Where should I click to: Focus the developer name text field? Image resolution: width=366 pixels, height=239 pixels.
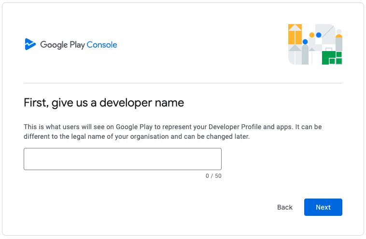(x=123, y=159)
